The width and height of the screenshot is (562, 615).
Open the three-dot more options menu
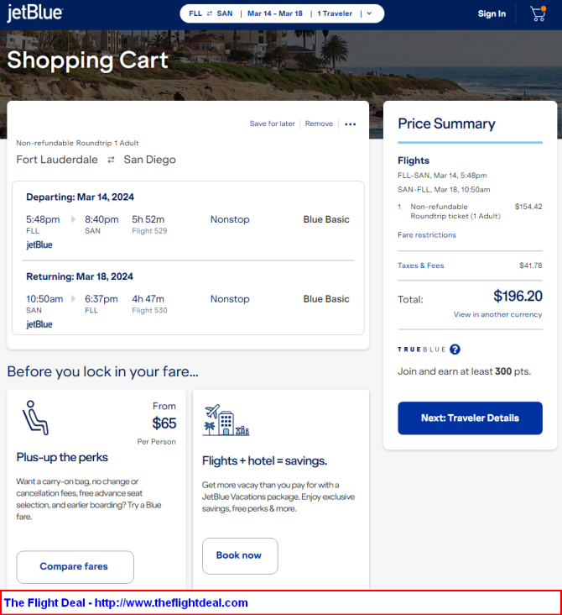click(x=351, y=124)
